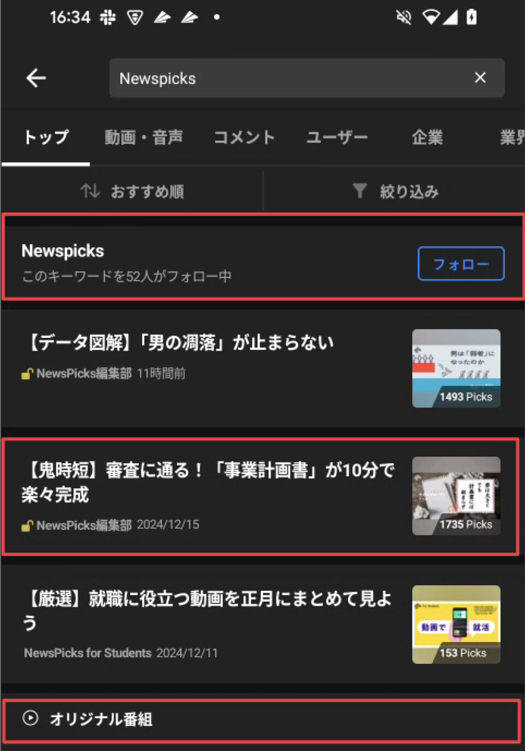Open the おすすめ順 sort icon
This screenshot has height=751, width=525.
(90, 192)
